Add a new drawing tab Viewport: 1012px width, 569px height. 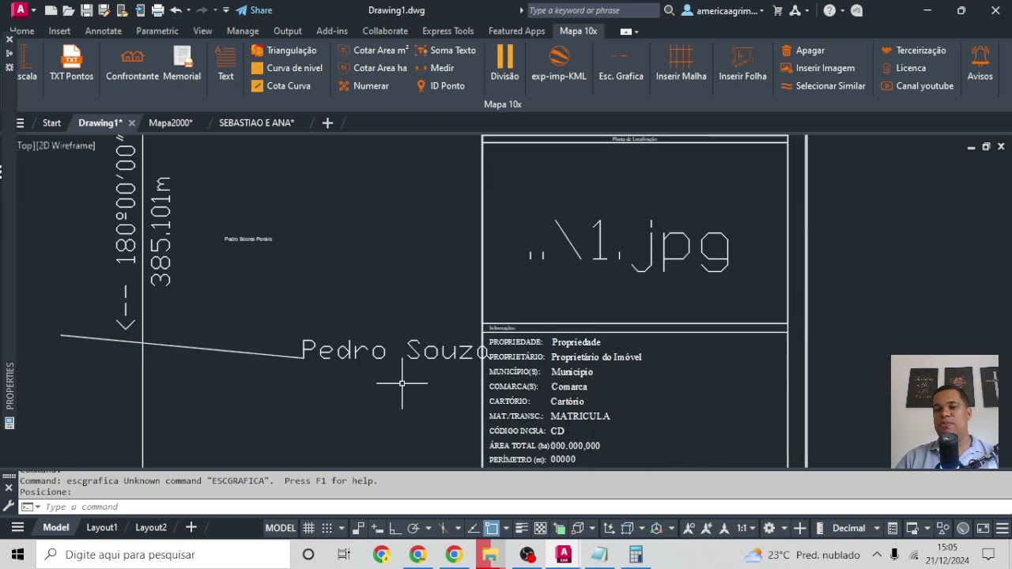click(x=327, y=122)
